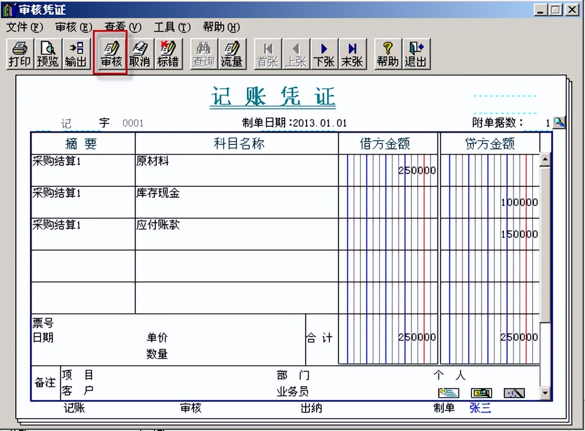This screenshot has width=585, height=431.
Task: Click the magnifier icon beside 附单据数
Action: pos(559,122)
